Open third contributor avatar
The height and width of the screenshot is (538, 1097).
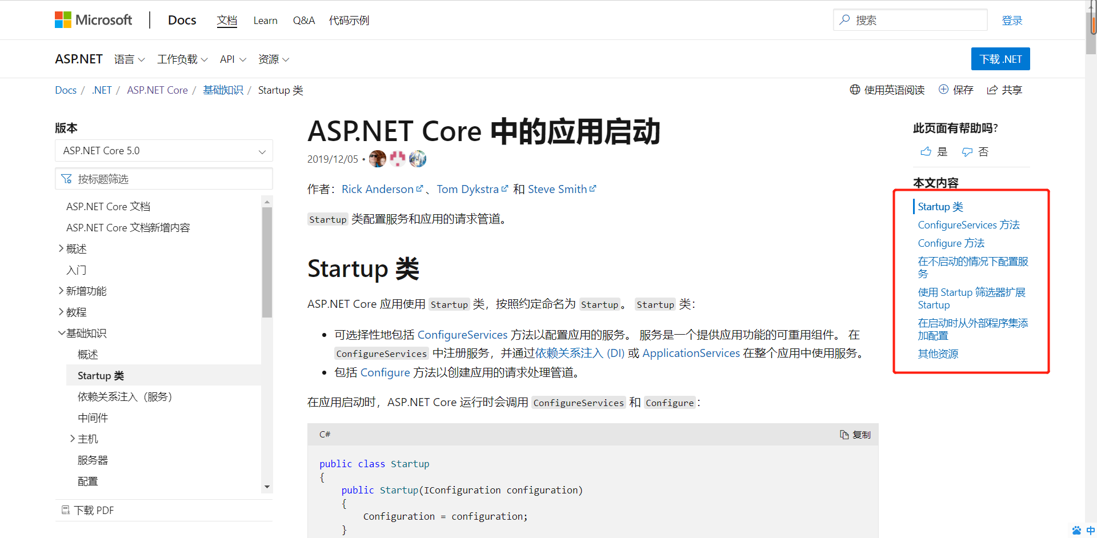pos(418,159)
